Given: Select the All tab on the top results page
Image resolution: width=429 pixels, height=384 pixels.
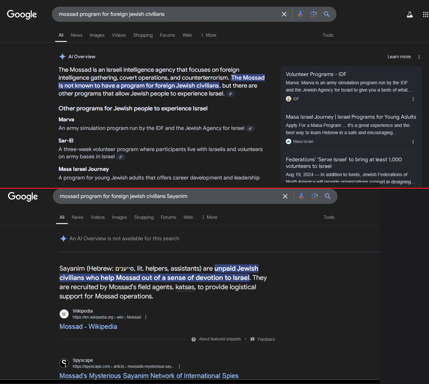Looking at the screenshot, I should [61, 35].
